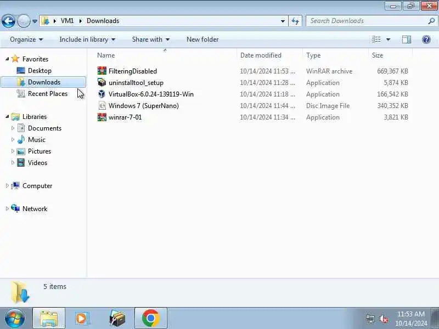439x329 pixels.
Task: Click the Forward navigation arrow
Action: [24, 21]
